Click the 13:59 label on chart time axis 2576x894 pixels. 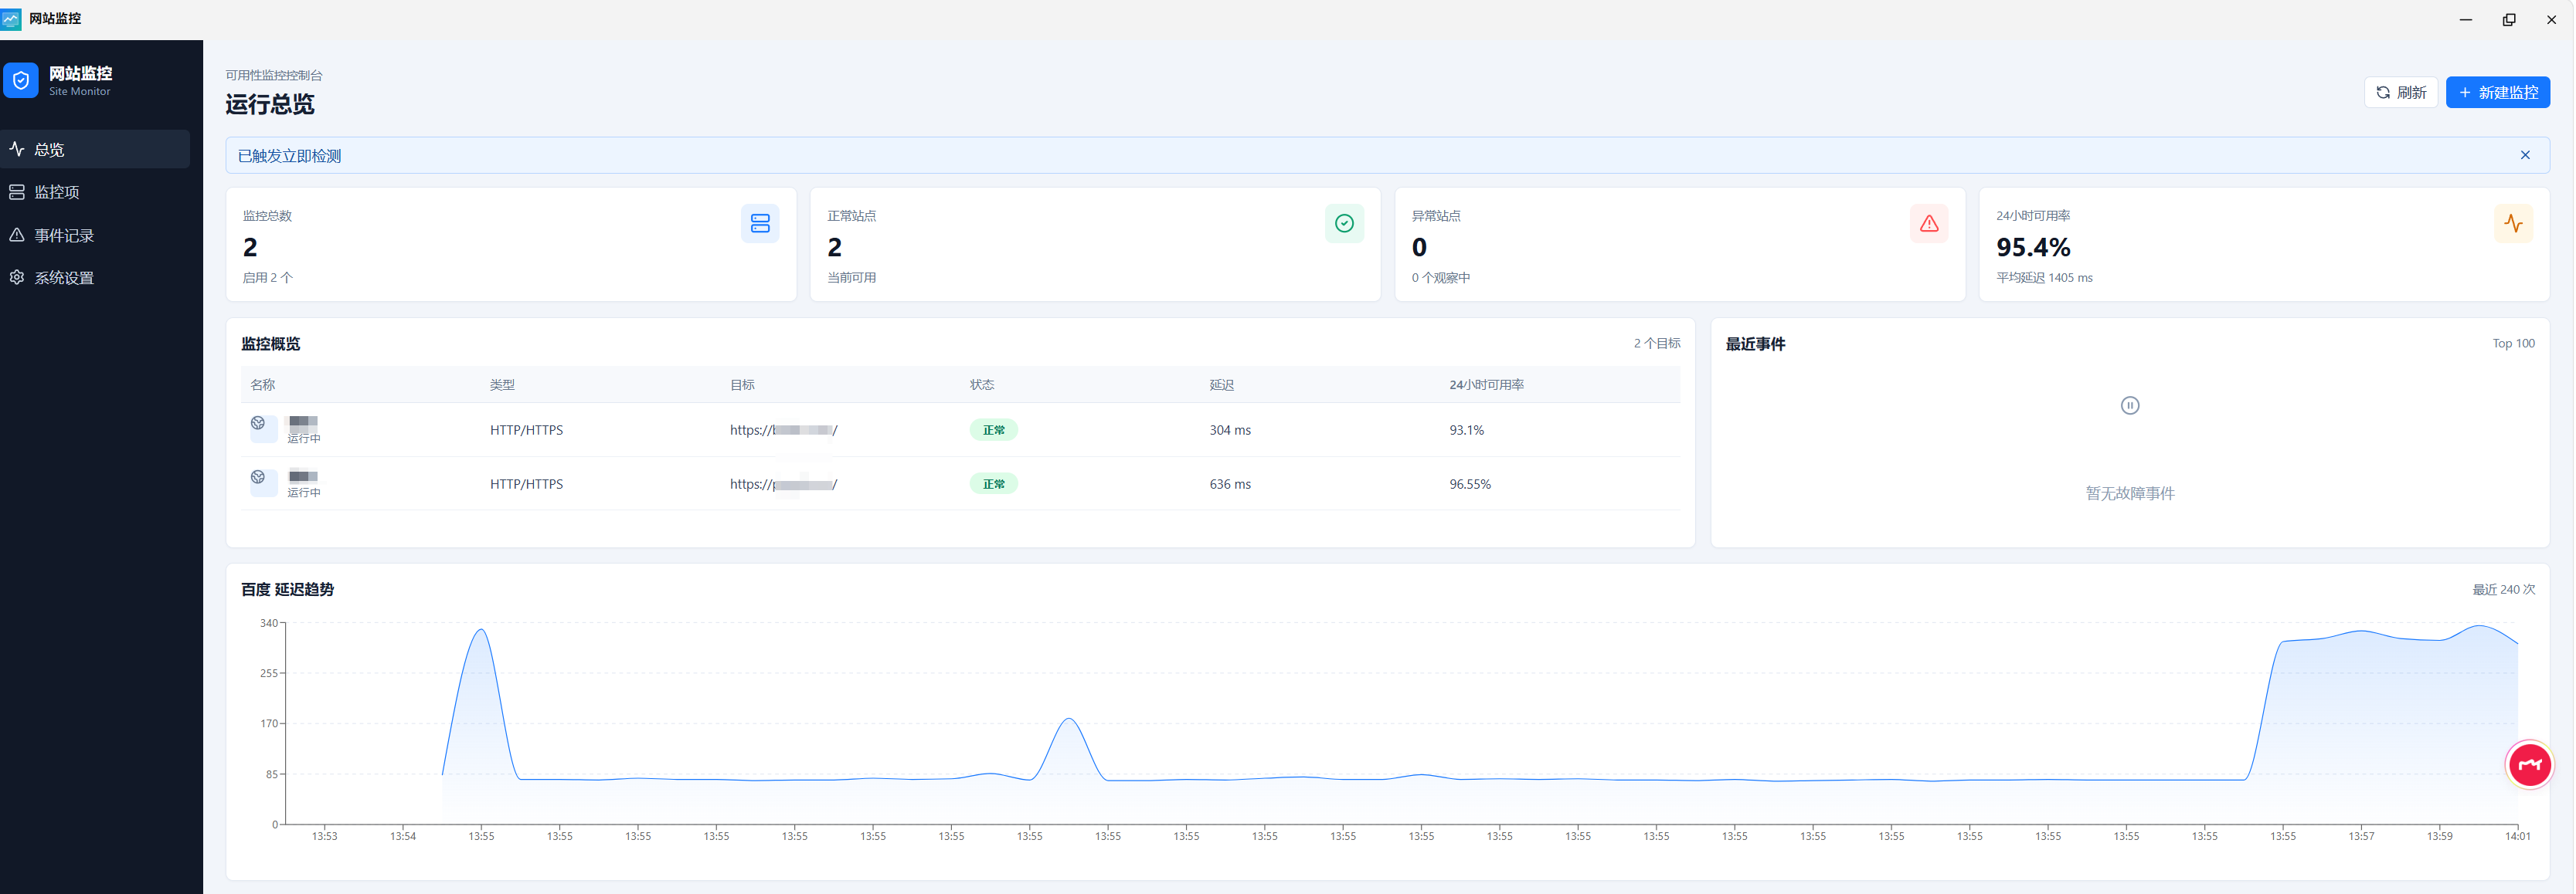(2439, 836)
